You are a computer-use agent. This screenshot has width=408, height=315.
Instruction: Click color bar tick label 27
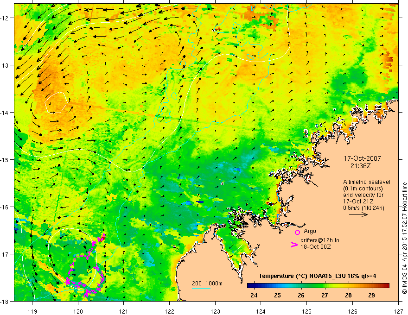click(x=325, y=295)
